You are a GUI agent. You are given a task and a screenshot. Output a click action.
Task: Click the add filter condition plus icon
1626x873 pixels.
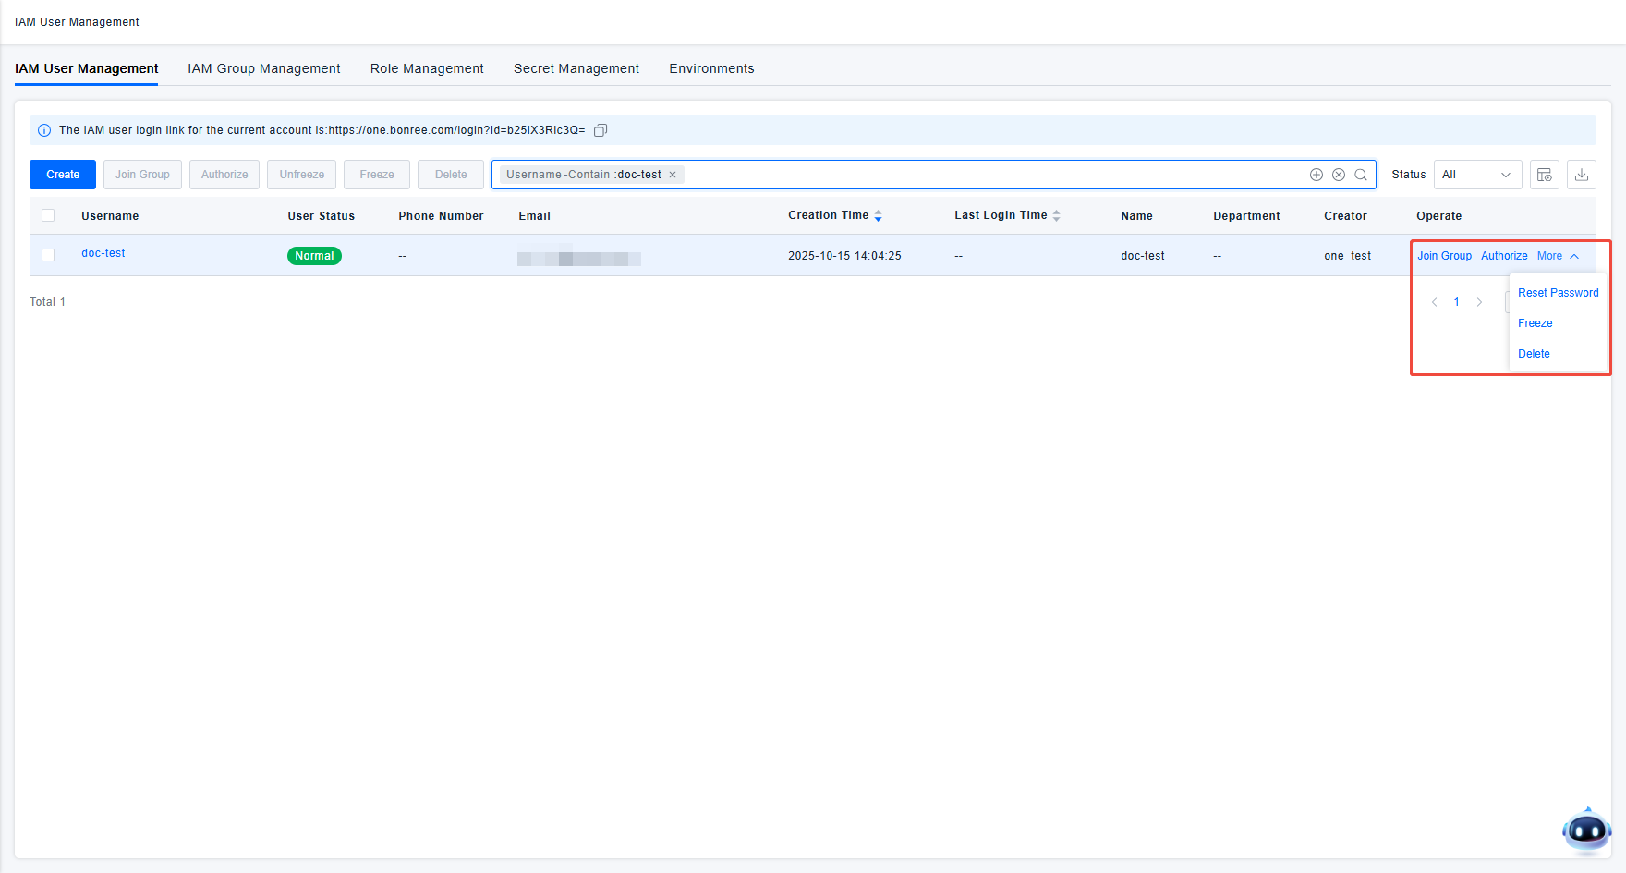1317,175
